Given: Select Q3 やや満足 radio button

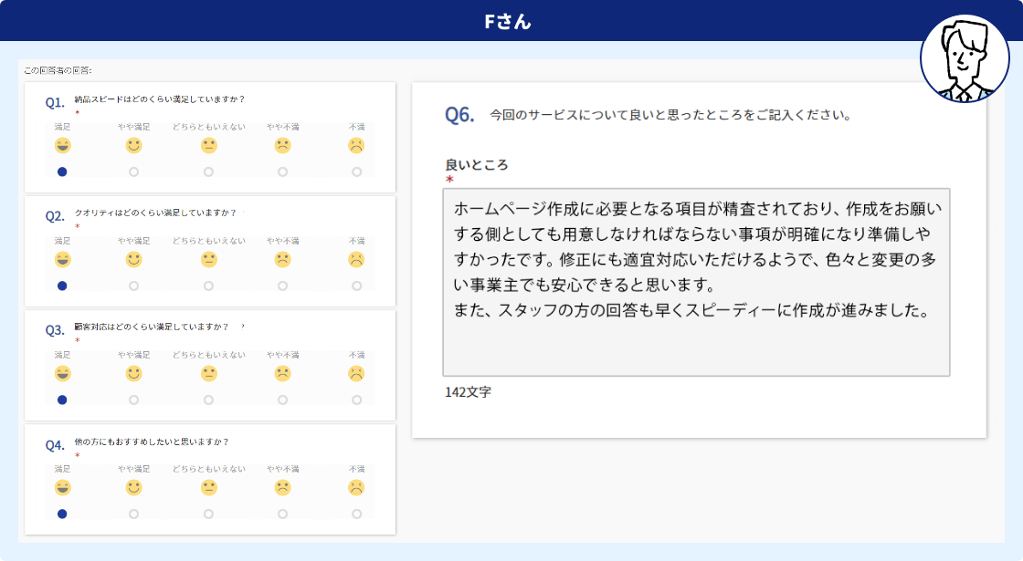Looking at the screenshot, I should (x=134, y=400).
